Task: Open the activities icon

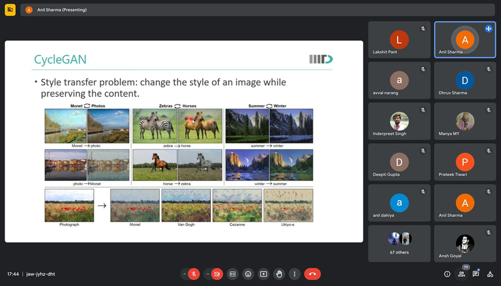Action: click(490, 274)
